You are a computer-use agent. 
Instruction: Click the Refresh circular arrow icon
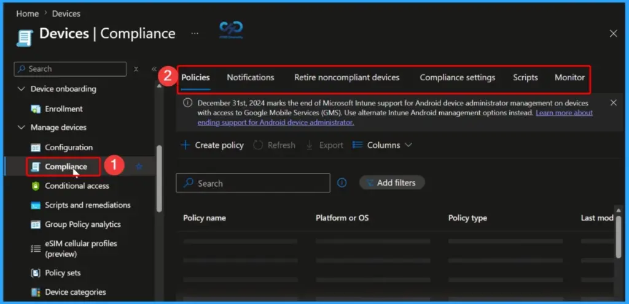[x=258, y=145]
